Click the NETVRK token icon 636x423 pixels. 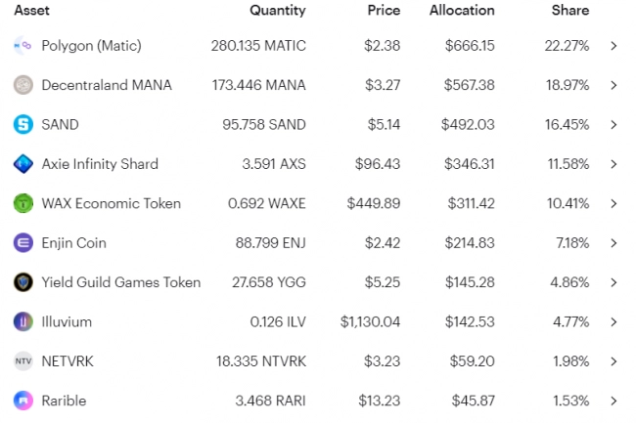(x=23, y=361)
